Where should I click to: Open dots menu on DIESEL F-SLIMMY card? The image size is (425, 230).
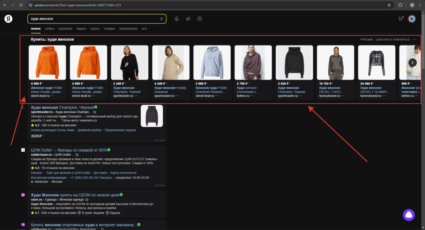pyautogui.click(x=384, y=96)
